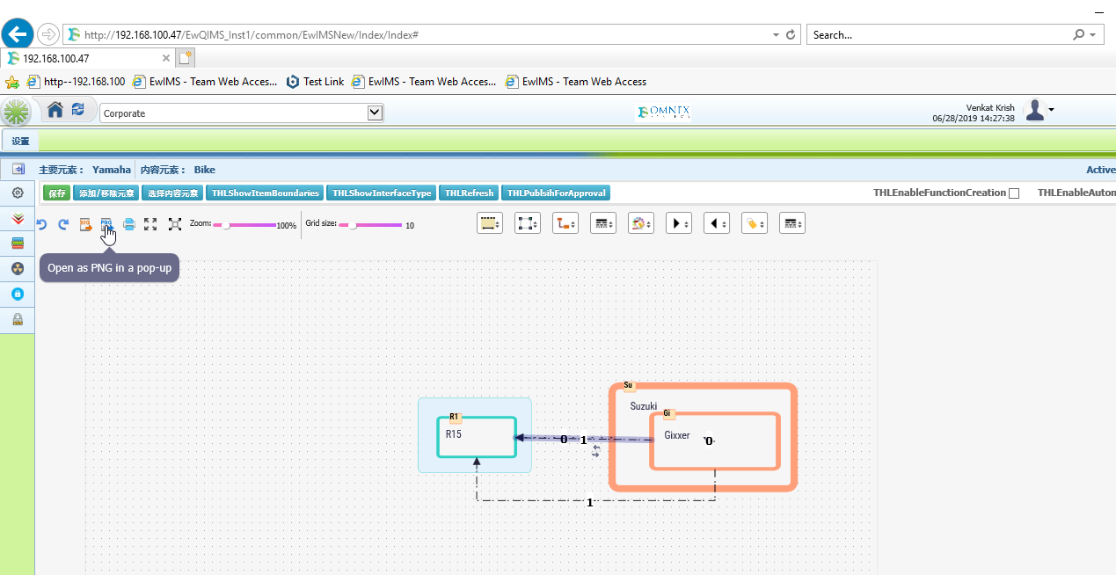Open the line style dropdown with yellow box
The height and width of the screenshot is (575, 1116).
[x=490, y=224]
